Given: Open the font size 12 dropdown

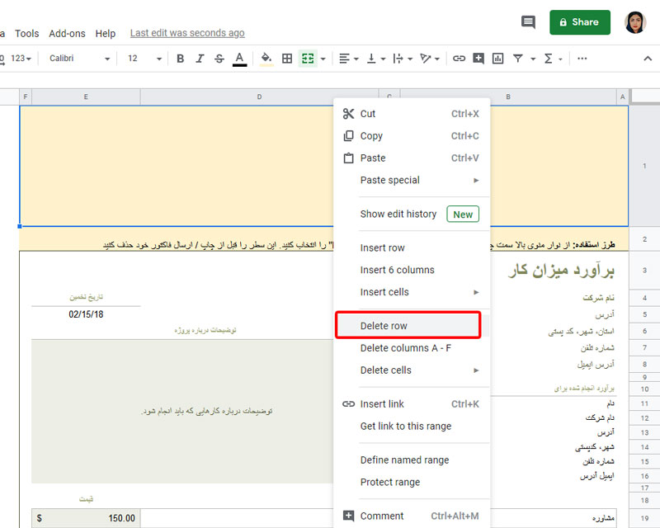Looking at the screenshot, I should (x=144, y=59).
